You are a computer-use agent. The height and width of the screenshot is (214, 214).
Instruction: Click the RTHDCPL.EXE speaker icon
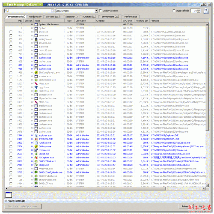[36, 139]
